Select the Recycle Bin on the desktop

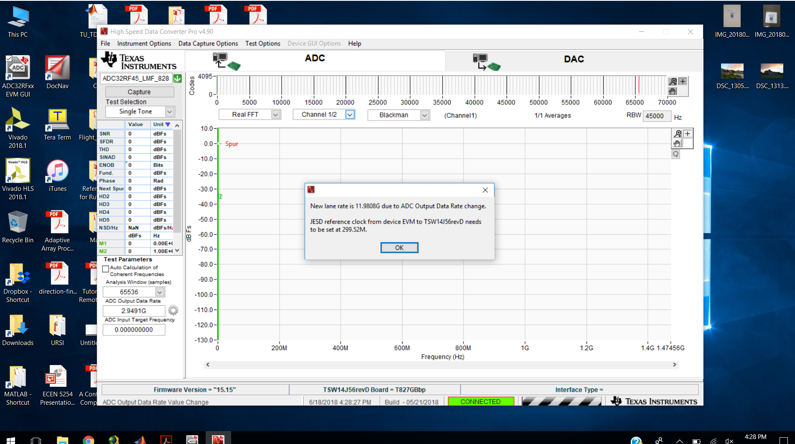[18, 226]
